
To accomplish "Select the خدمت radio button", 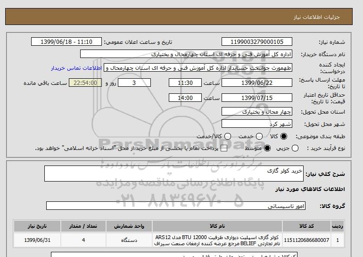I will pos(259,136).
